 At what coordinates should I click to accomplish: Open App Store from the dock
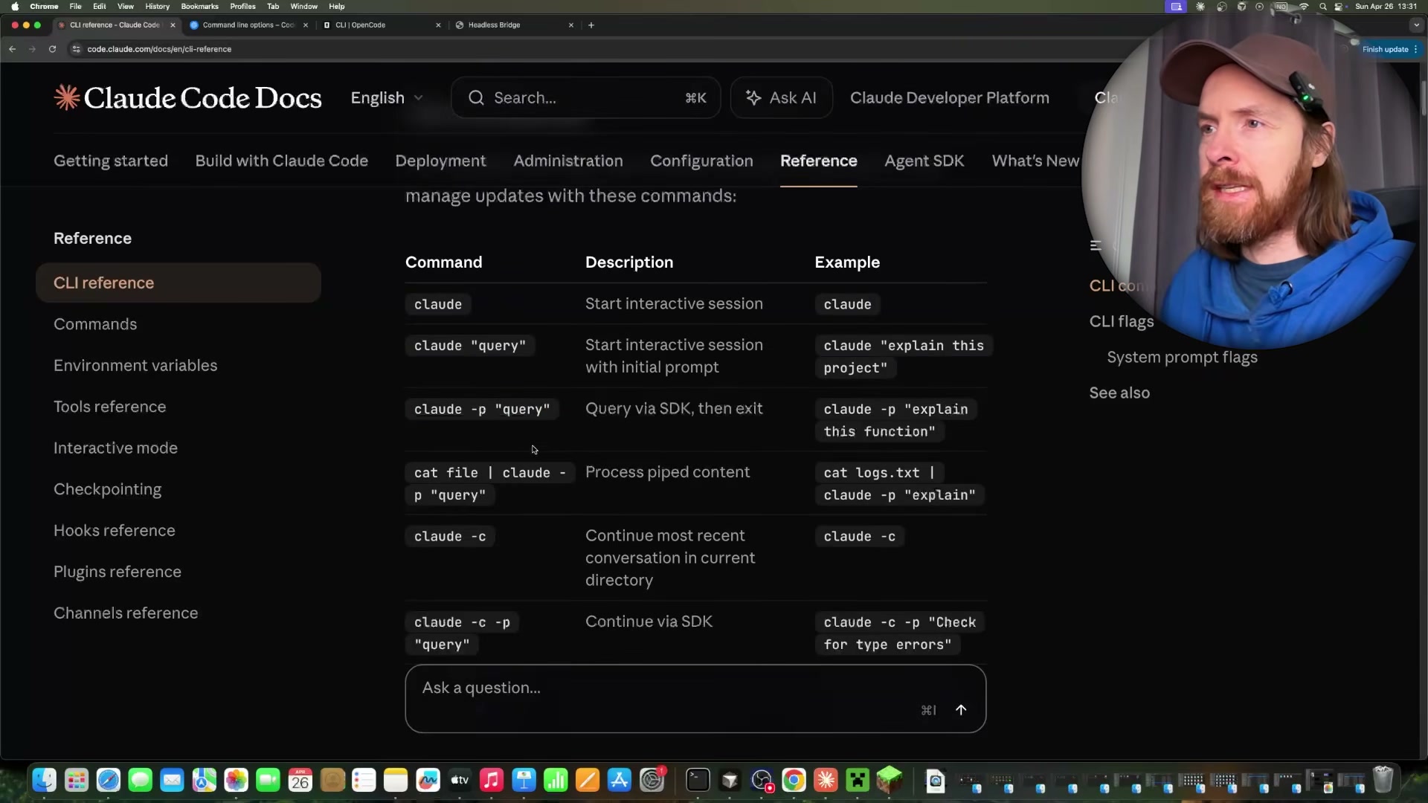(620, 780)
